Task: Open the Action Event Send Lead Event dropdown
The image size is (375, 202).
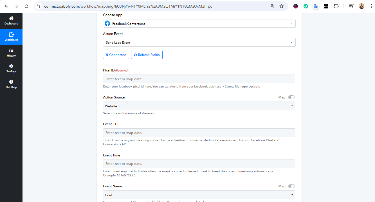Action: click(199, 42)
